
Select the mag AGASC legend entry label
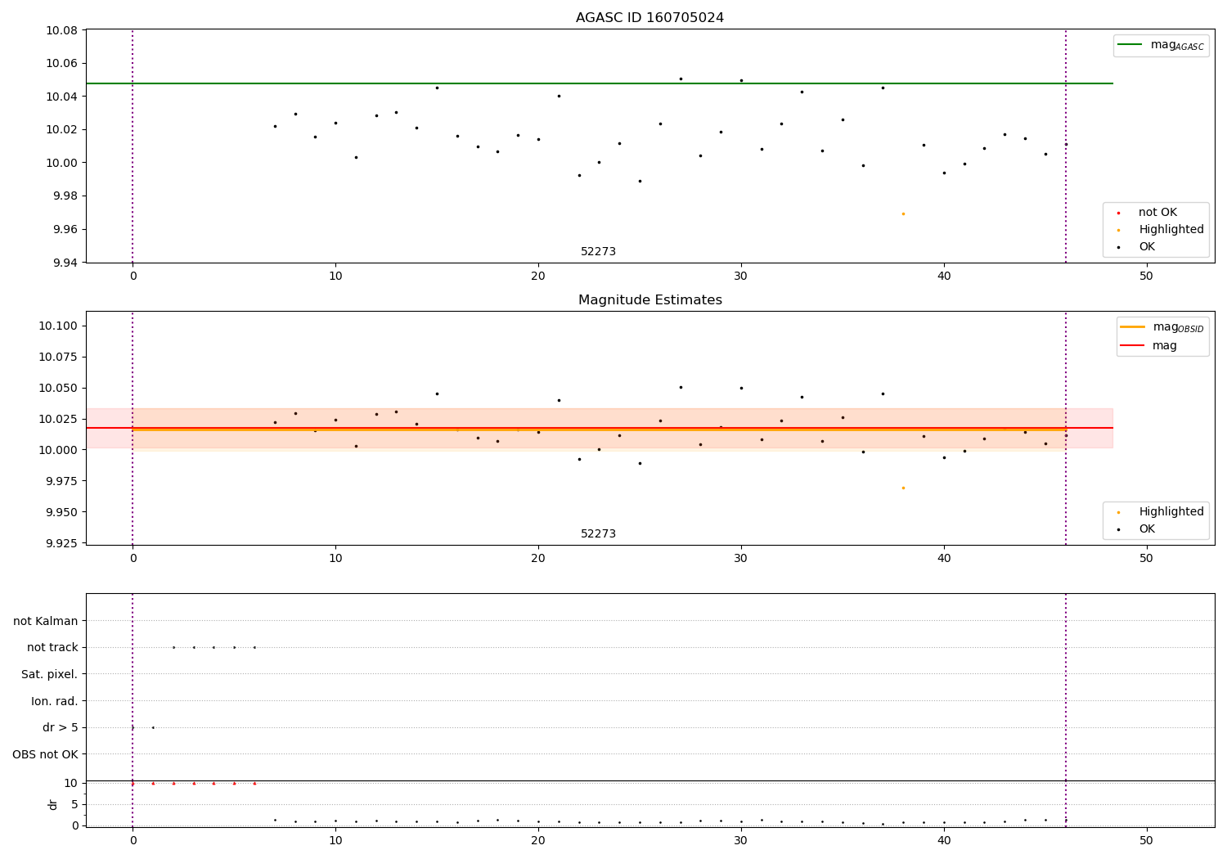point(1177,46)
